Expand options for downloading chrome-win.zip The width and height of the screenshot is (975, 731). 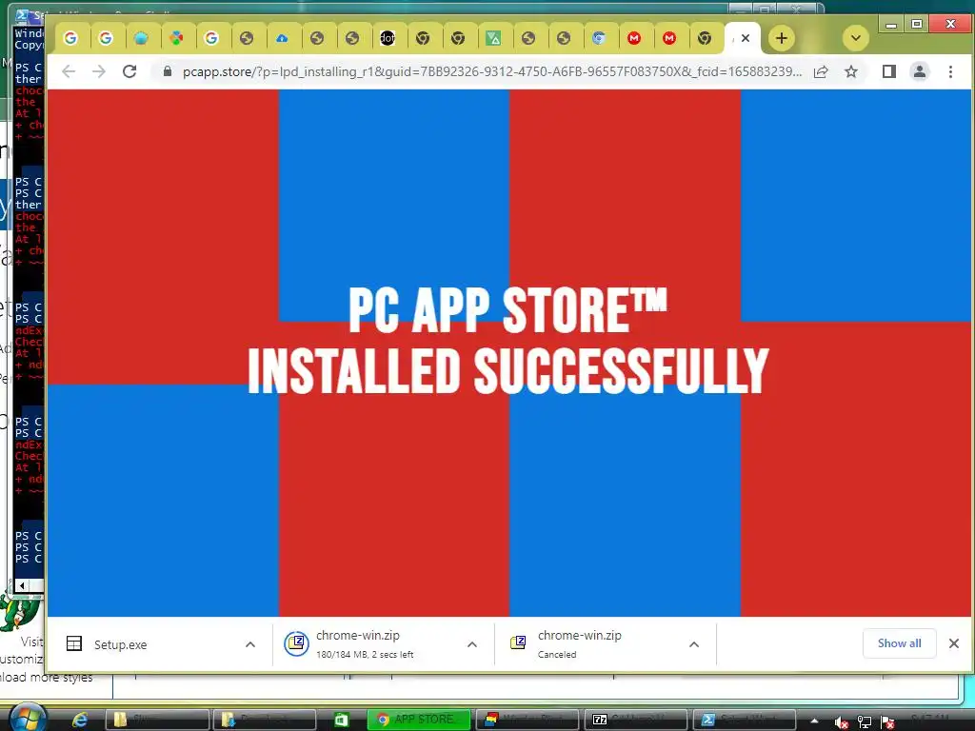coord(472,644)
